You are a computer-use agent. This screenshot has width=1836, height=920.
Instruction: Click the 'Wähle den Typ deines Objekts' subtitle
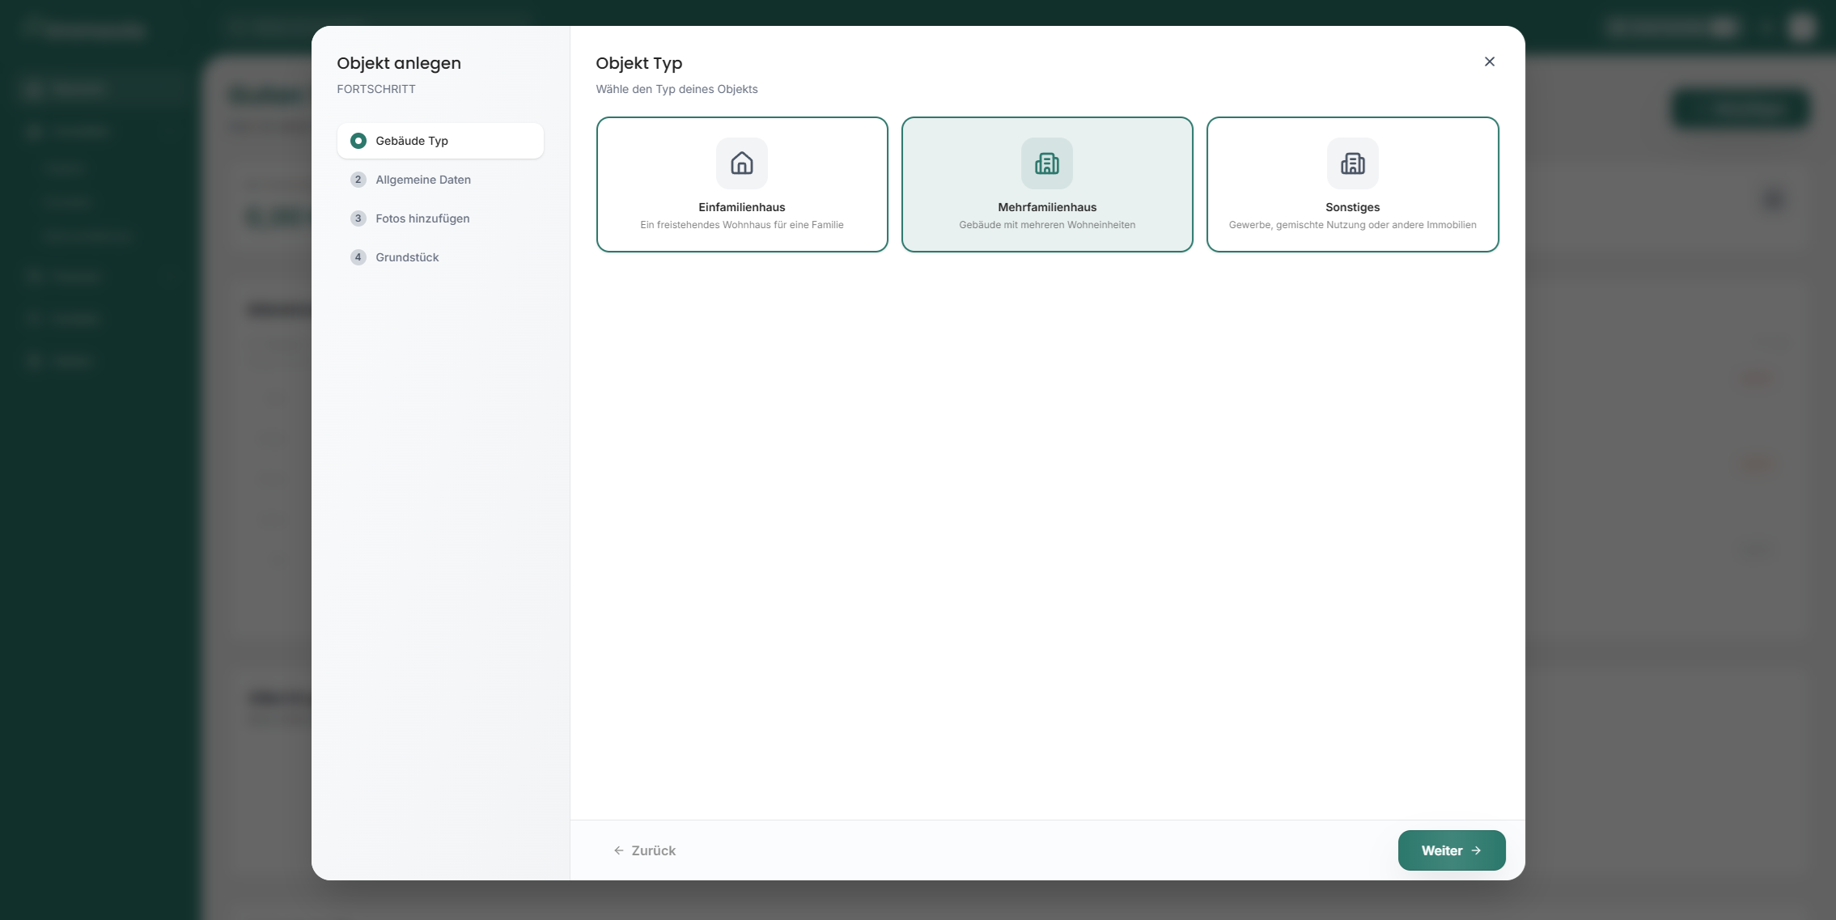pyautogui.click(x=676, y=89)
